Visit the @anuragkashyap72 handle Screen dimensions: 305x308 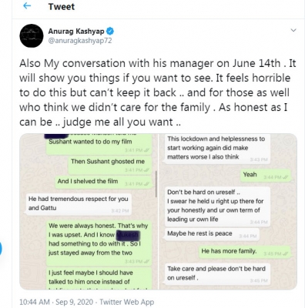[x=80, y=41]
